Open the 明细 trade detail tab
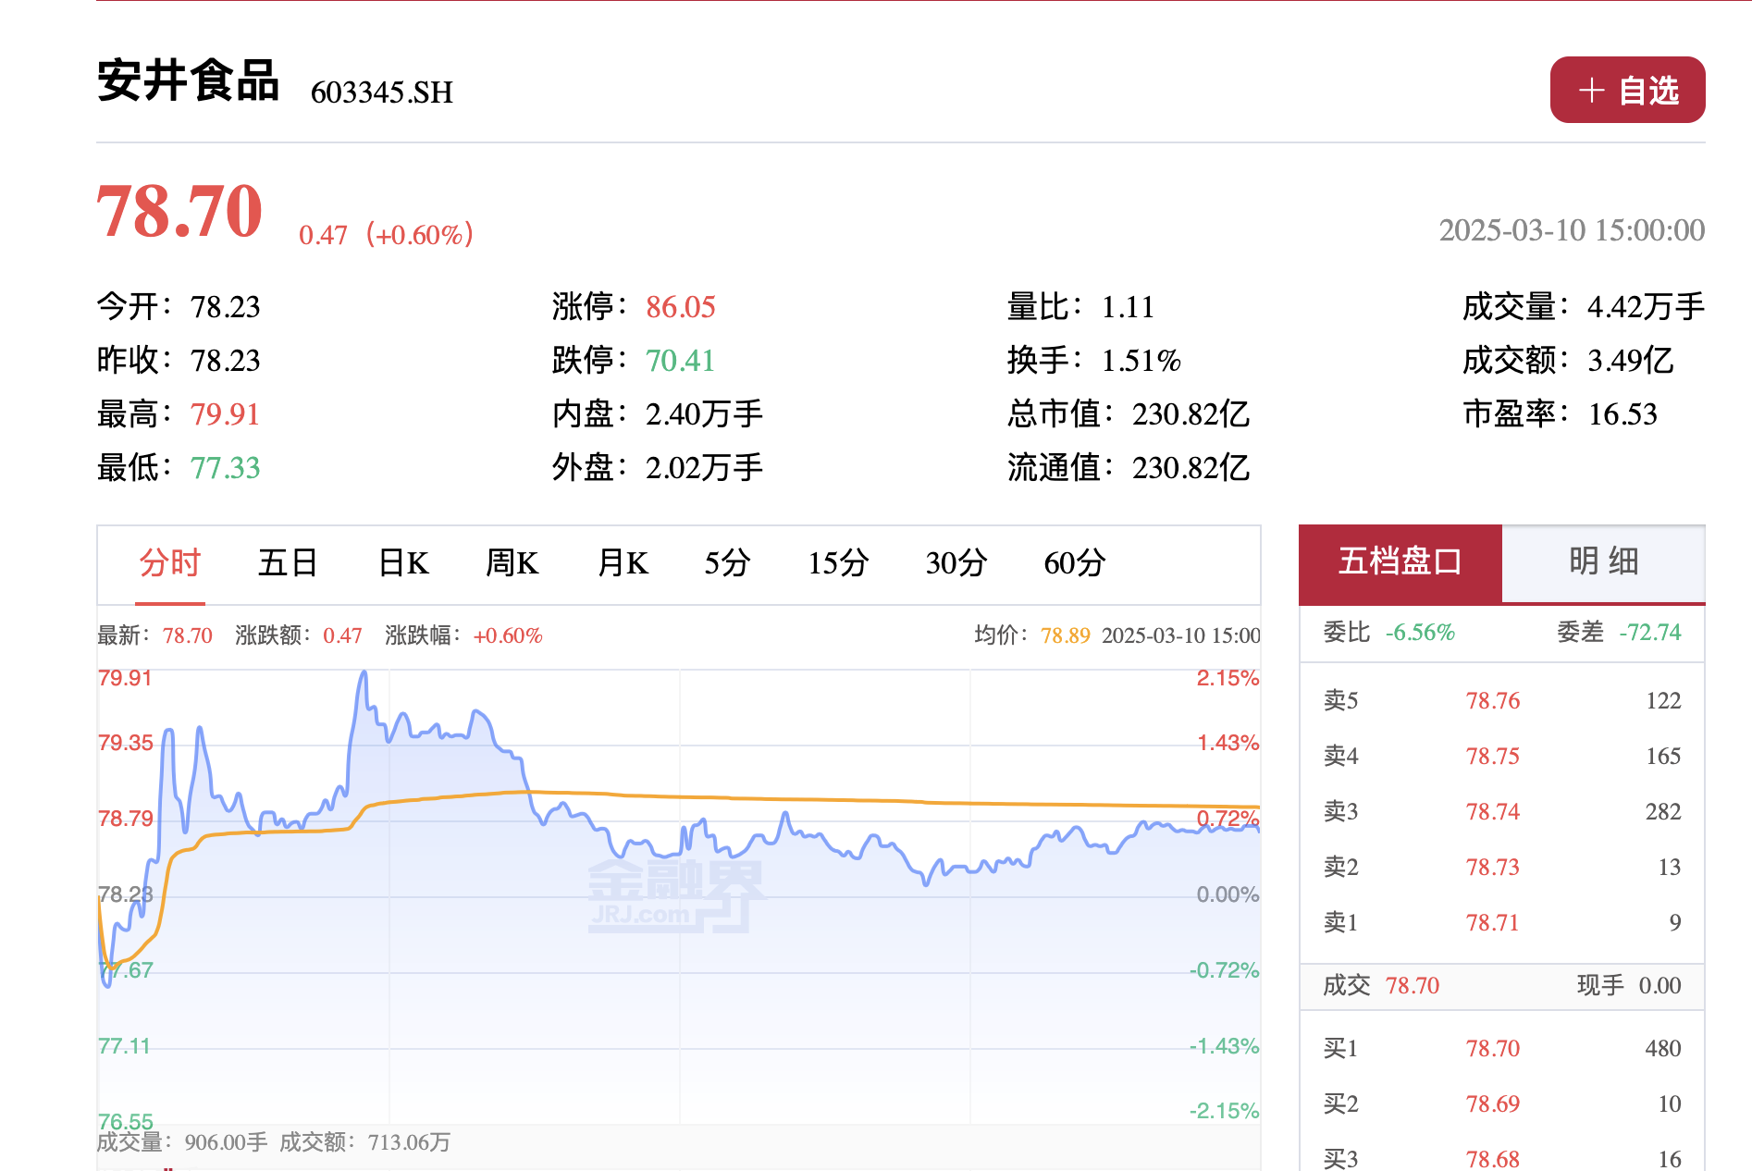 point(1605,561)
